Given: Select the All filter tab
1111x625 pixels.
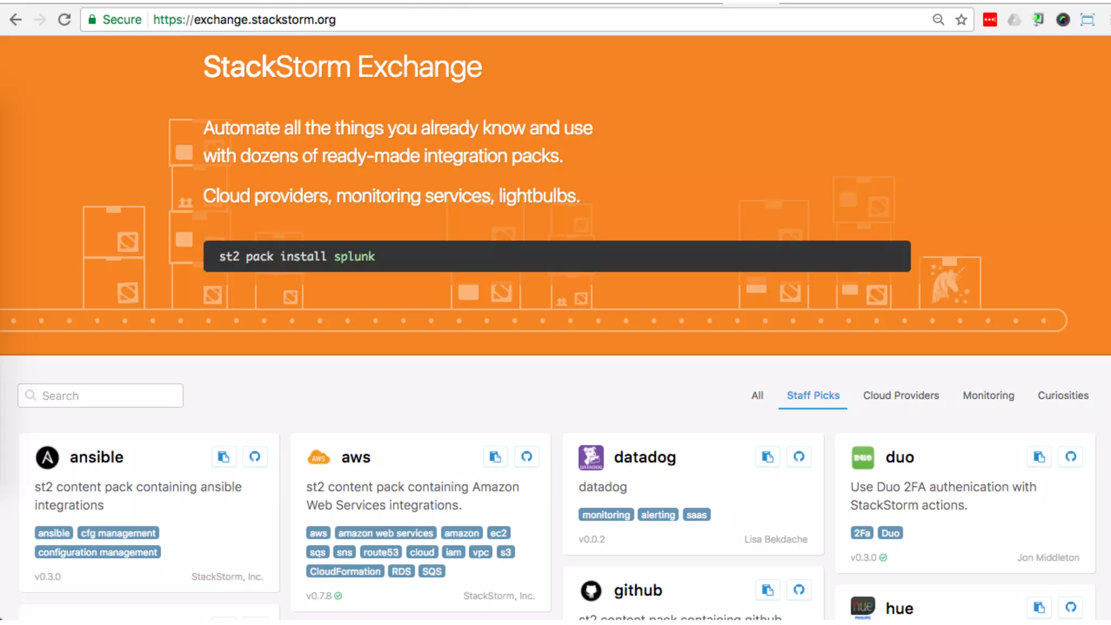Looking at the screenshot, I should click(x=757, y=396).
